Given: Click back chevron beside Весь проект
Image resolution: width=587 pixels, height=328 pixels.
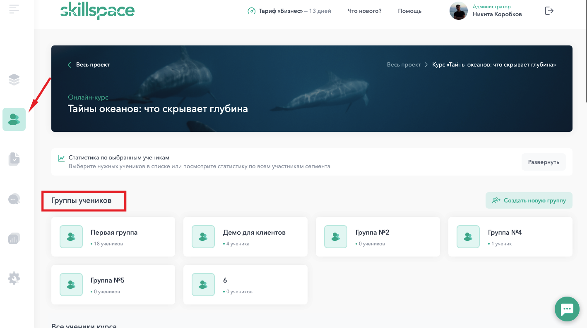Looking at the screenshot, I should pos(70,65).
